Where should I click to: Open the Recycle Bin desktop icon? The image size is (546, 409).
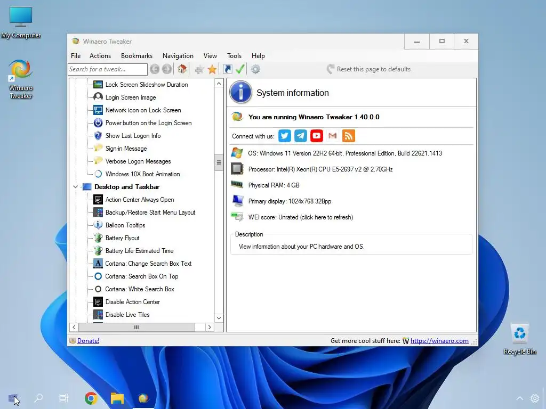[519, 339]
